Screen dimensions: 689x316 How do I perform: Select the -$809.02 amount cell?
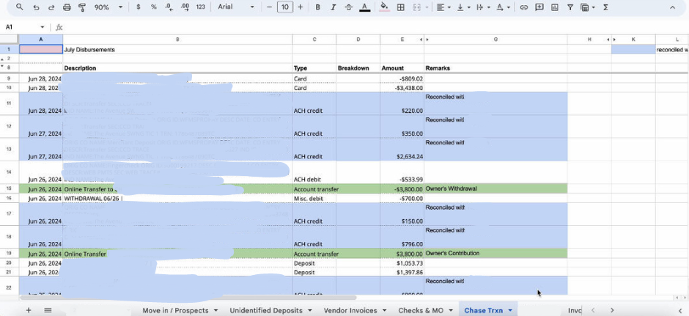[x=402, y=78]
